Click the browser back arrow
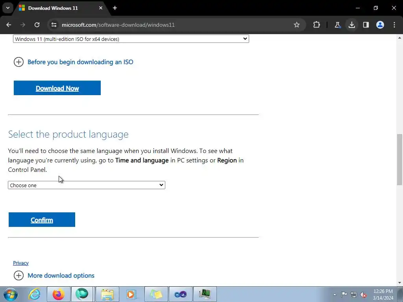Viewport: 403px width, 302px height. [x=9, y=25]
